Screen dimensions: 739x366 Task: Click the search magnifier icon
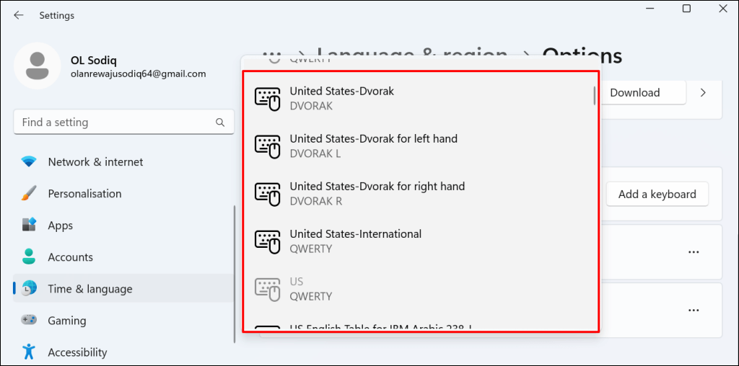(221, 122)
